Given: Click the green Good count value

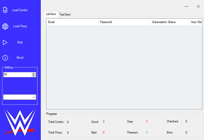Looking at the screenshot, I should click(104, 122).
